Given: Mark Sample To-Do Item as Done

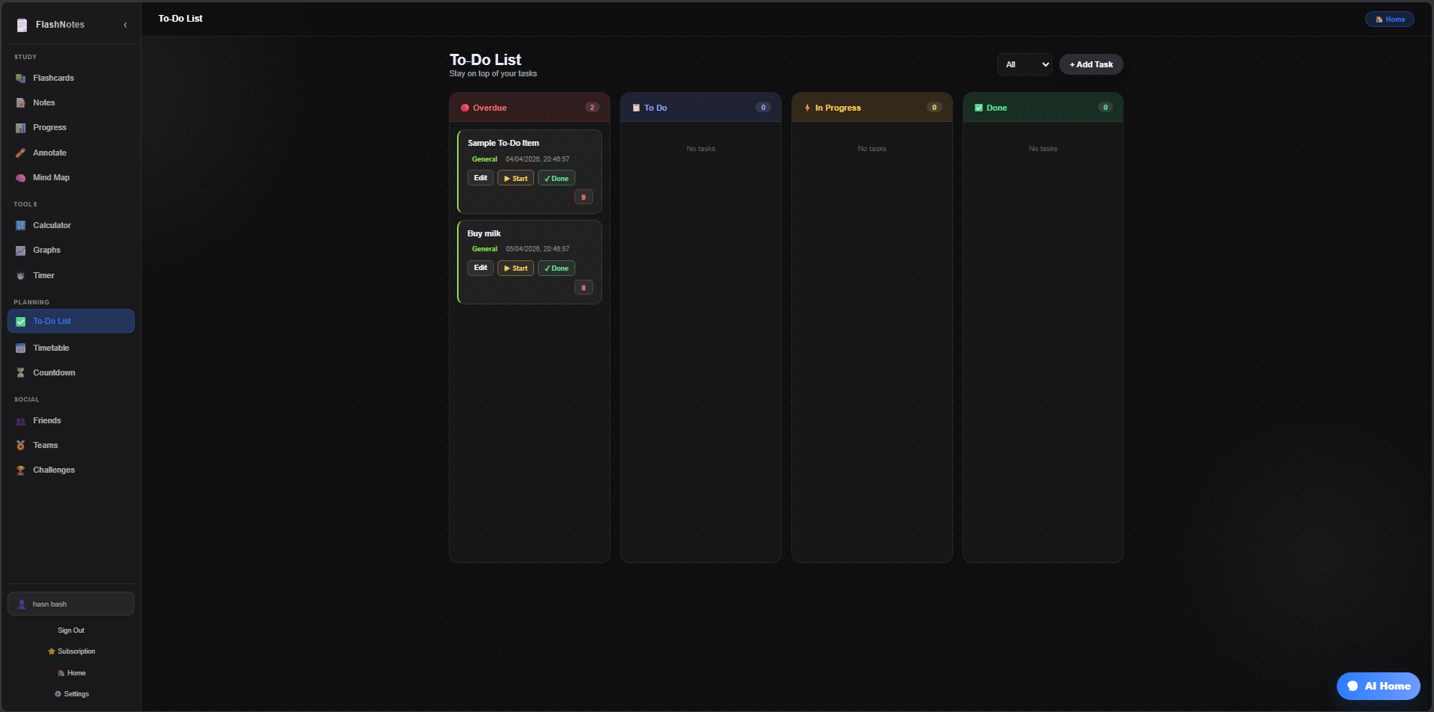Looking at the screenshot, I should (556, 178).
